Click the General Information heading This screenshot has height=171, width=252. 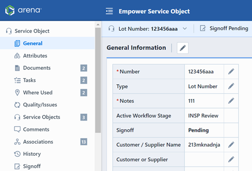click(x=136, y=48)
